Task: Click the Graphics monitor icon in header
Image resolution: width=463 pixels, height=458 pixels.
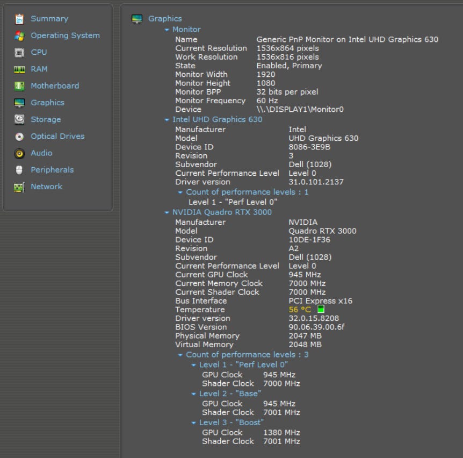Action: coord(137,19)
